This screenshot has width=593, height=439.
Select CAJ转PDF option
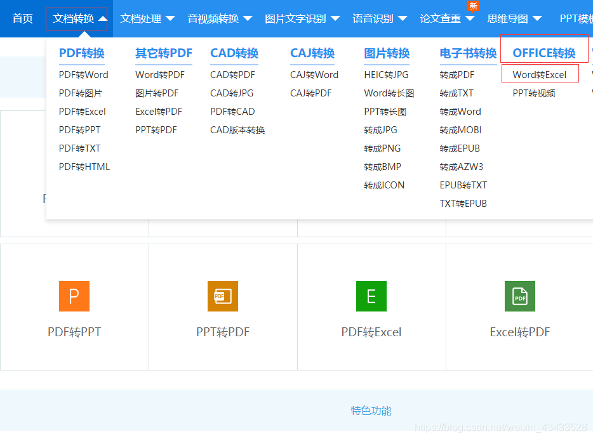(311, 93)
